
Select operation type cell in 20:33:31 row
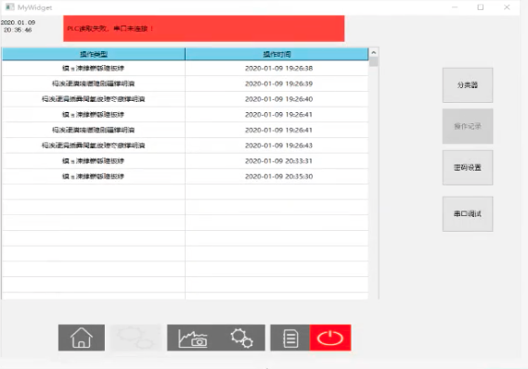point(94,161)
